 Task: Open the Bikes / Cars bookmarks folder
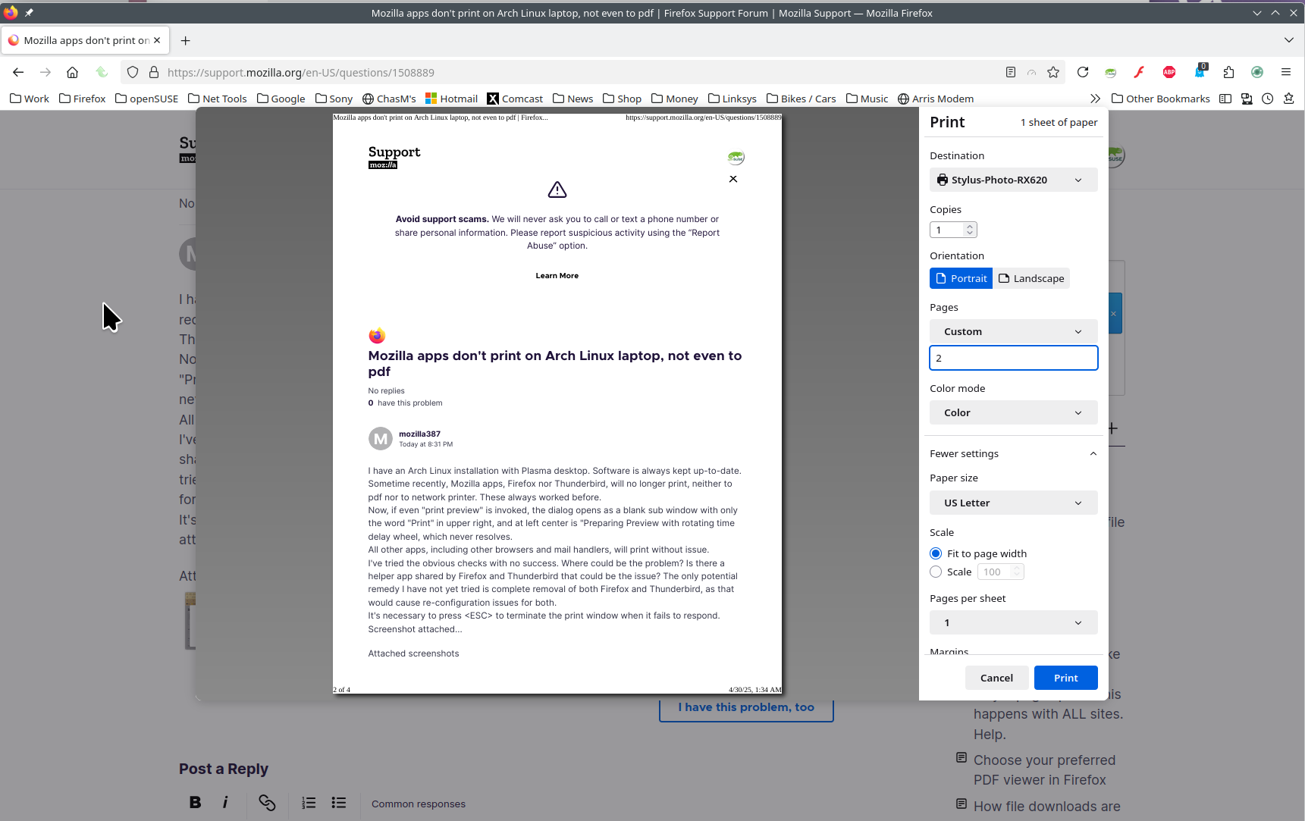click(801, 99)
